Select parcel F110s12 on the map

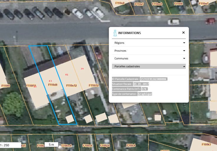click(x=71, y=85)
